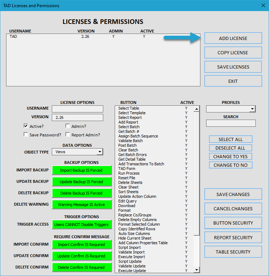Toggle Warning Message IS Active
The image size is (269, 276).
tap(82, 205)
